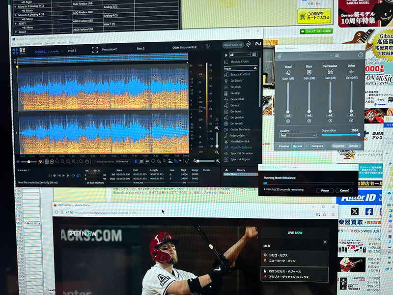Open the De-clip module
The width and height of the screenshot is (393, 295).
(232, 93)
